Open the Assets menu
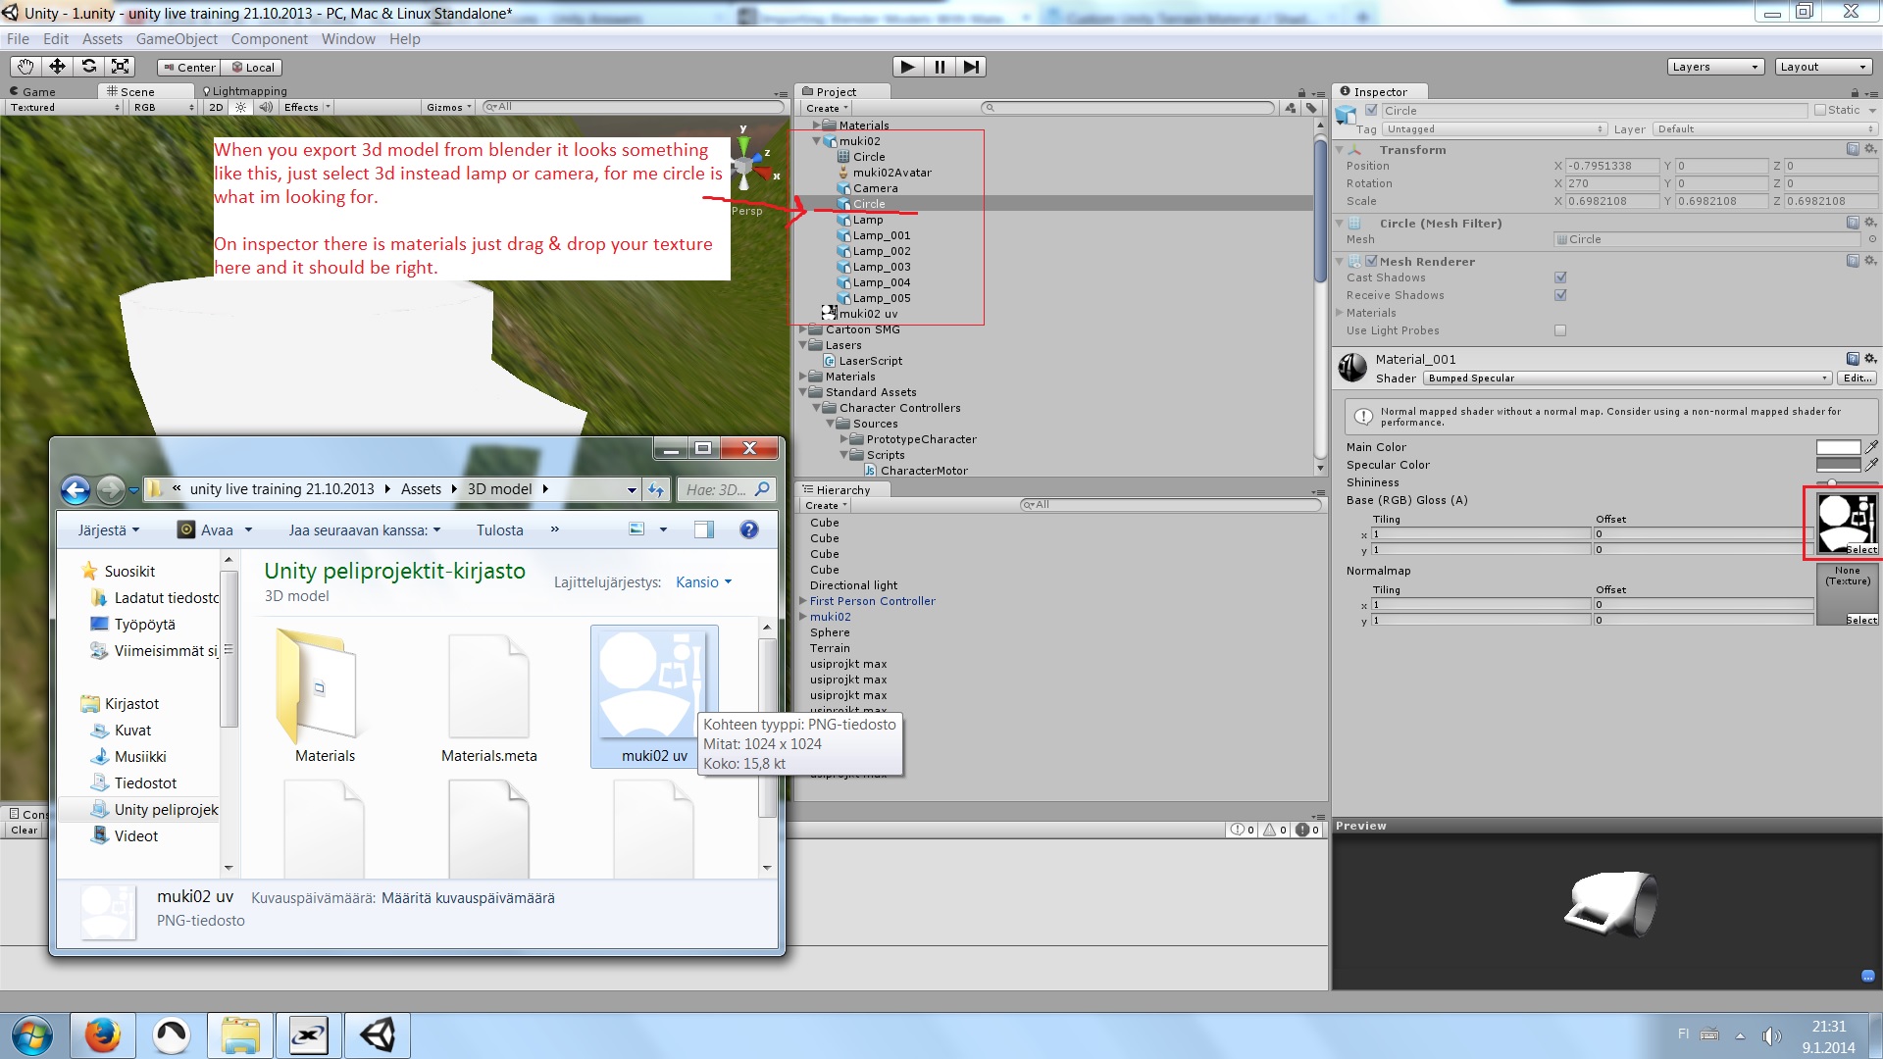1883x1059 pixels. tap(102, 39)
